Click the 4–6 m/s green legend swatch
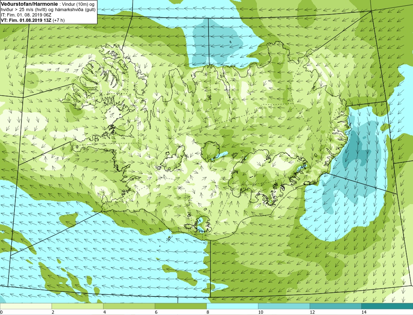The image size is (413, 315). coord(129,306)
